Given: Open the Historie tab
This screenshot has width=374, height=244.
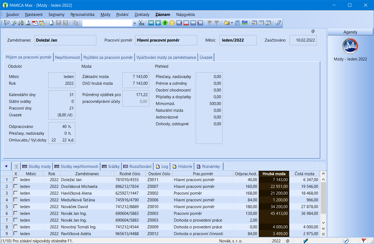Looking at the screenshot, I should 182,167.
